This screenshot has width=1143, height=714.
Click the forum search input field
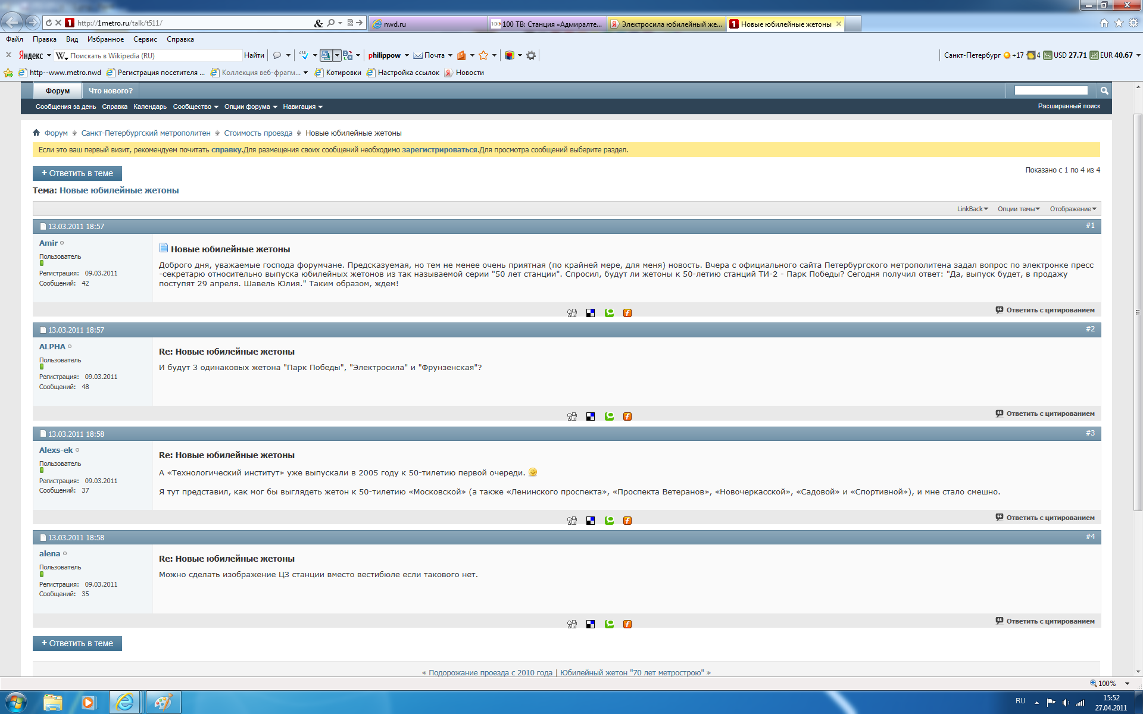click(x=1051, y=90)
